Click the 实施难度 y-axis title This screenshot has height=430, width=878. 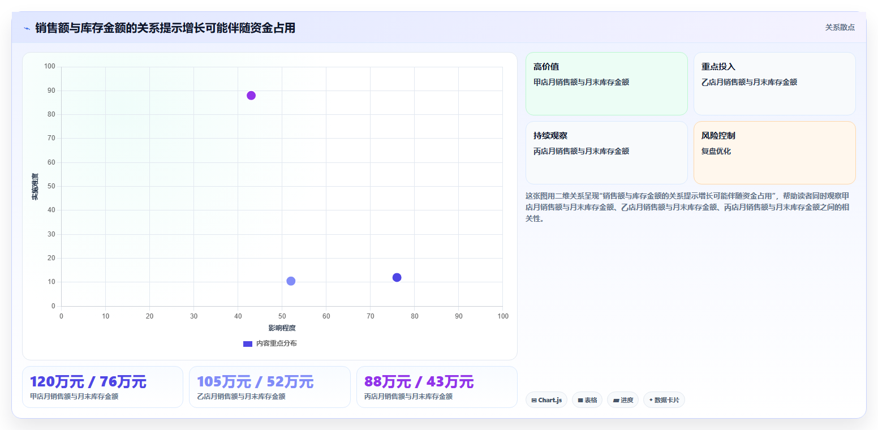[35, 187]
